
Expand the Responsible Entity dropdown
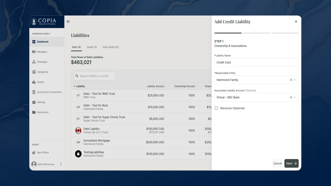[x=295, y=80]
